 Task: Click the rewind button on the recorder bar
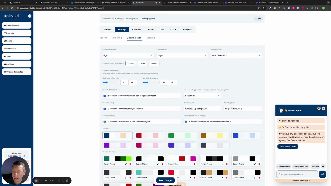coord(46,181)
